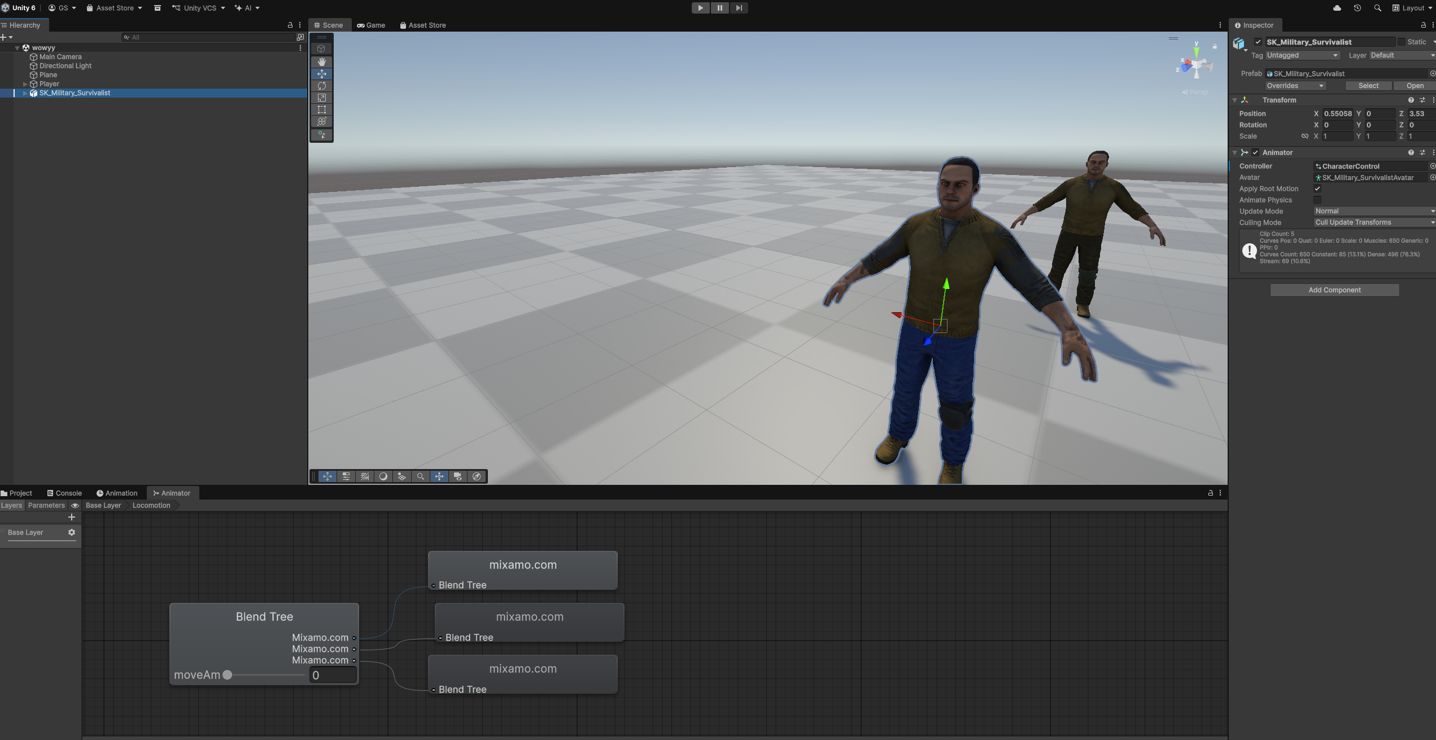Image resolution: width=1436 pixels, height=740 pixels.
Task: Click the prefab Open button
Action: (1415, 86)
